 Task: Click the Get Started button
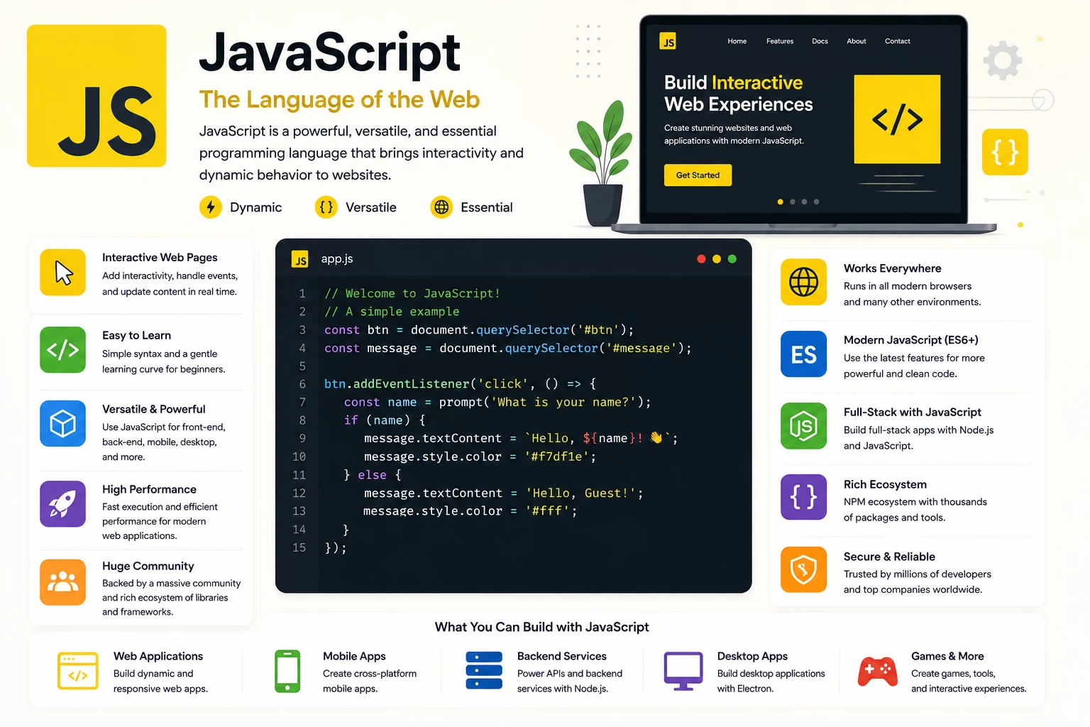point(698,175)
